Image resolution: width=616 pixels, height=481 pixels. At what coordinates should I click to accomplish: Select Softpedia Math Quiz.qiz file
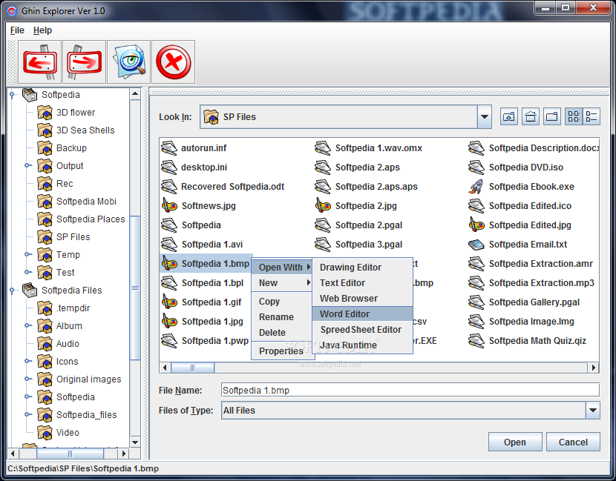click(527, 340)
